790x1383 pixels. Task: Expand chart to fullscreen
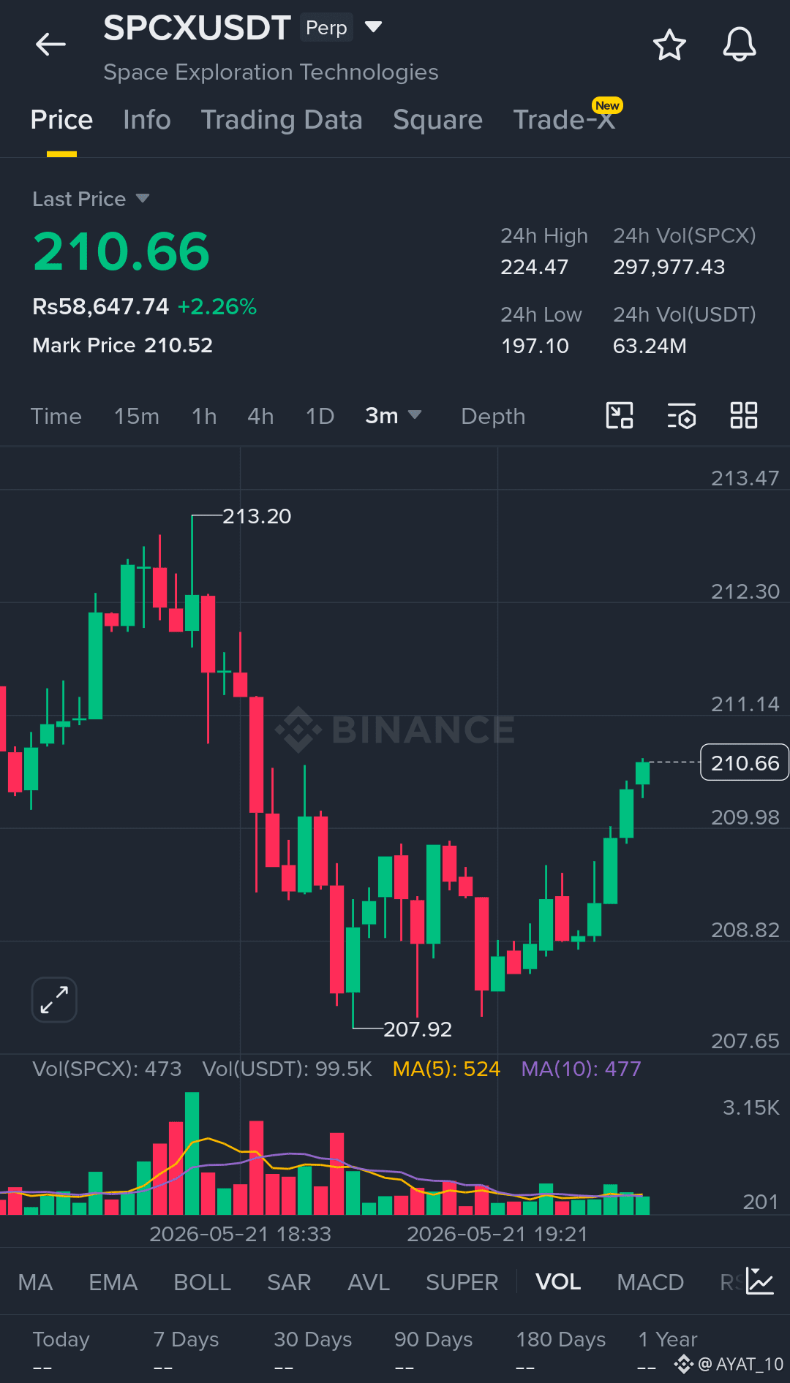pos(54,999)
